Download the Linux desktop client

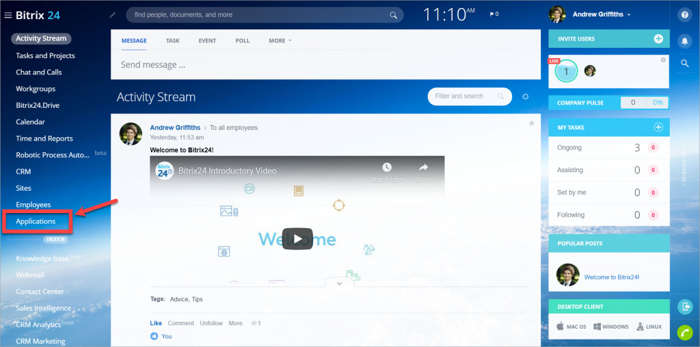click(x=649, y=327)
